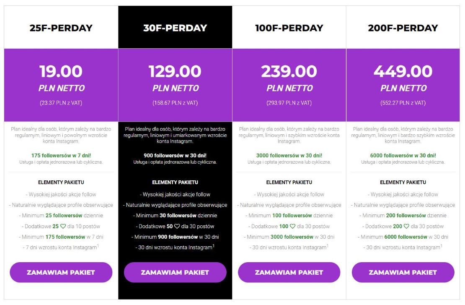This screenshot has width=465, height=305.
Task: Click "175 followersów w 7 dni!" text
Action: pyautogui.click(x=61, y=155)
